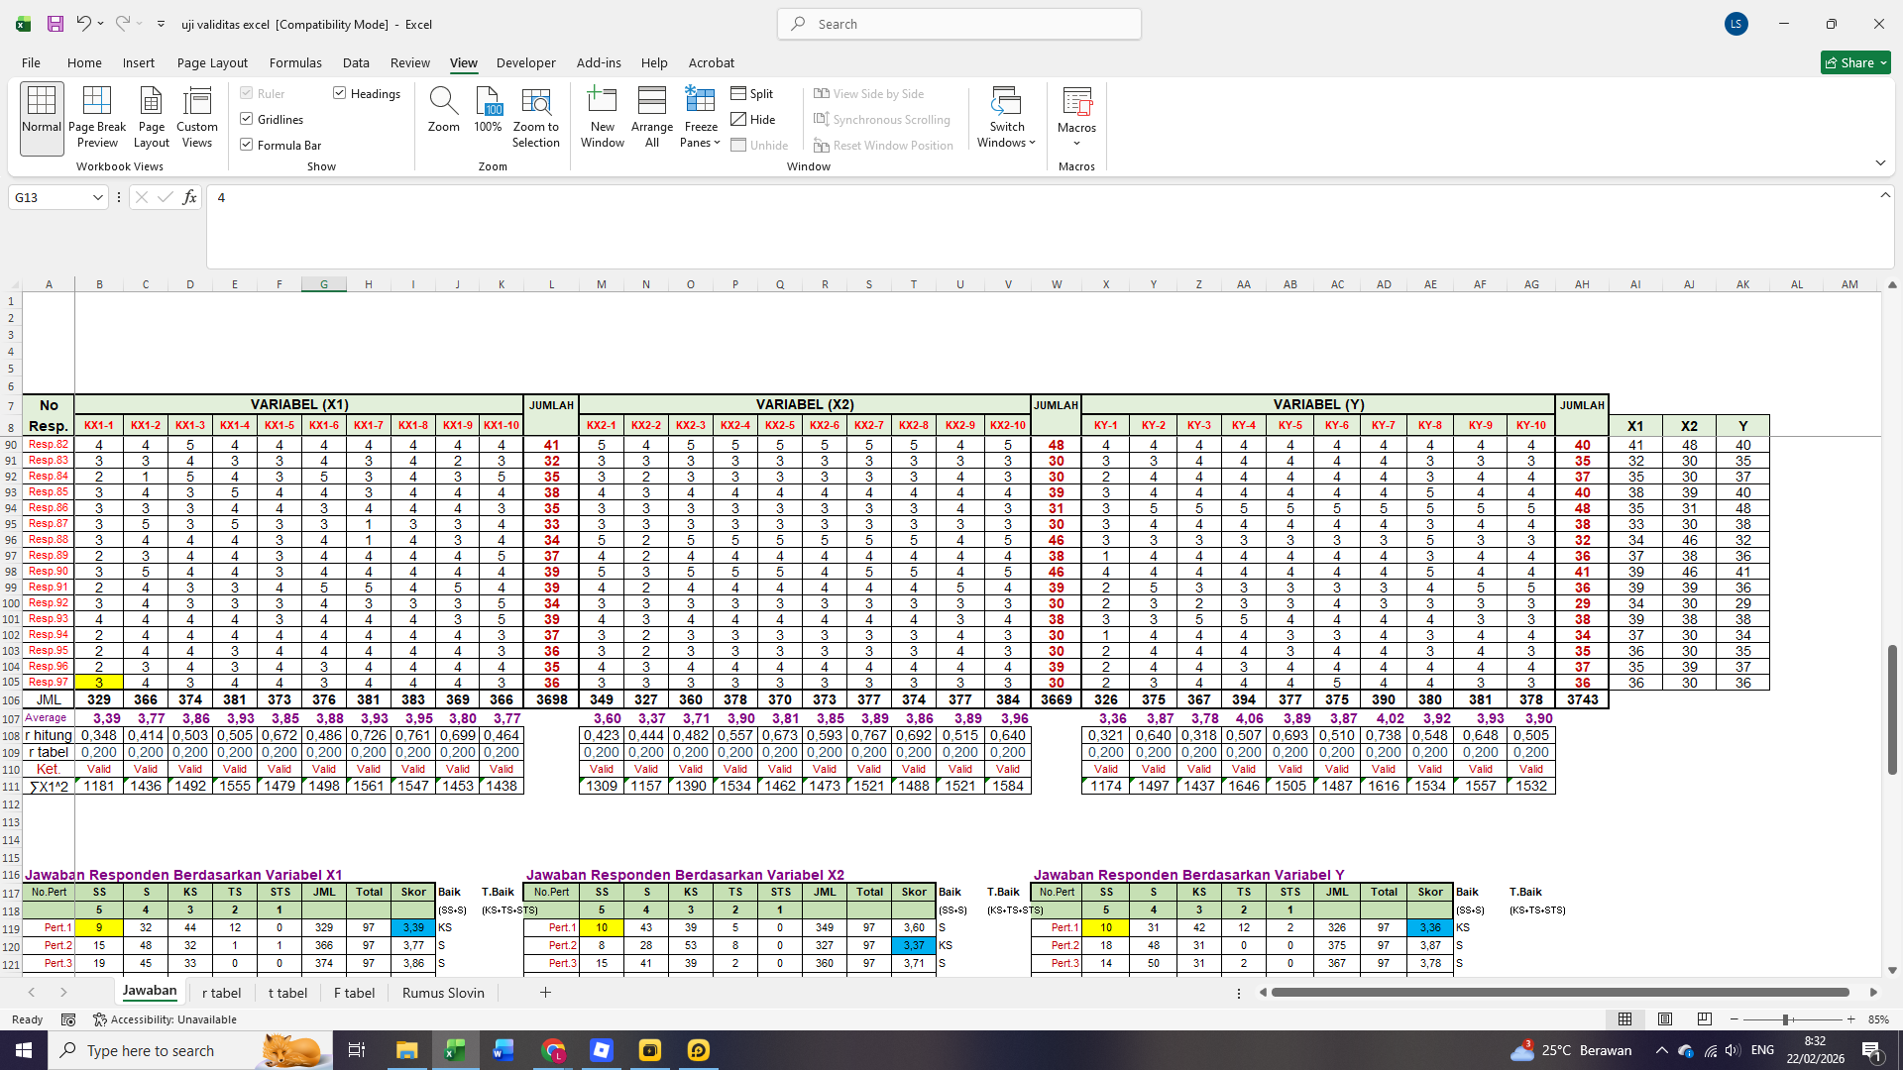Image resolution: width=1903 pixels, height=1070 pixels.
Task: Click the Save icon in title bar
Action: tap(56, 24)
